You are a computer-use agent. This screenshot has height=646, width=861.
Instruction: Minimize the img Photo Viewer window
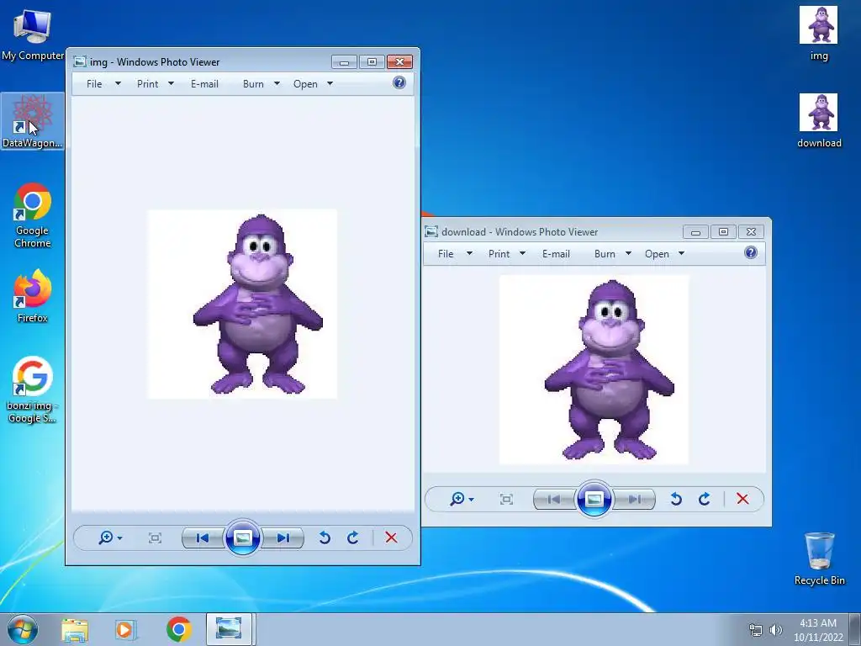(344, 62)
